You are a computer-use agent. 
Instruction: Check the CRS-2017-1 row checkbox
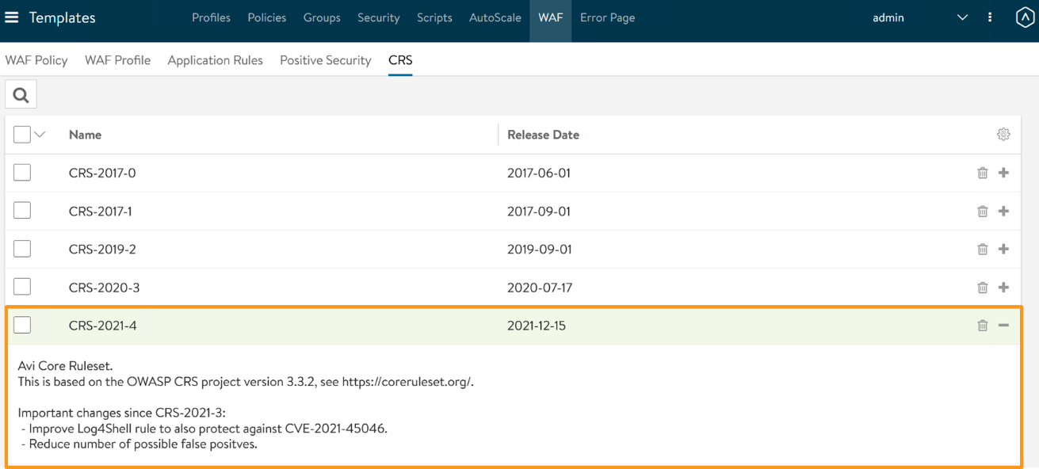[x=22, y=210]
